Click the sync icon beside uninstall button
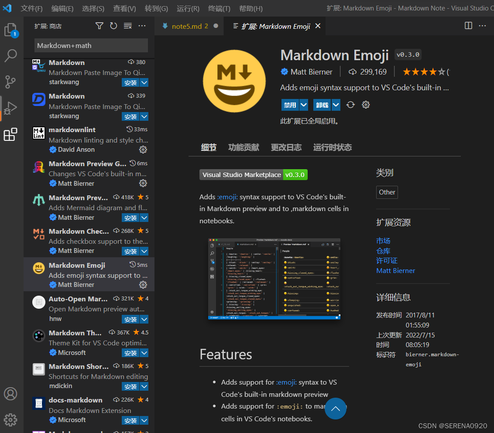 (x=350, y=105)
